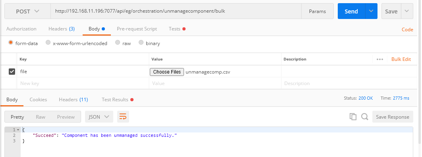Copy response body with the copy icon
Image resolution: width=422 pixels, height=157 pixels.
353,117
